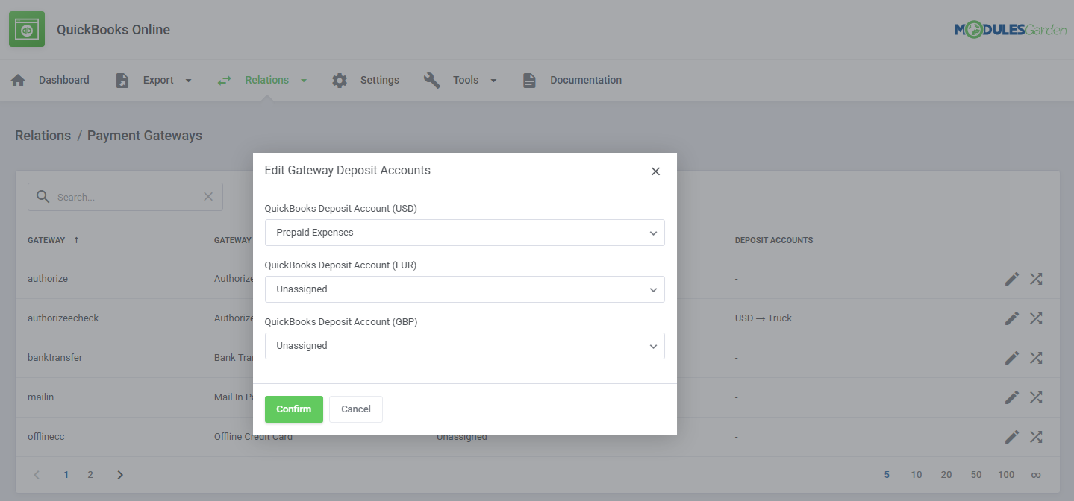Go to page 1
The height and width of the screenshot is (501, 1074).
pos(66,475)
